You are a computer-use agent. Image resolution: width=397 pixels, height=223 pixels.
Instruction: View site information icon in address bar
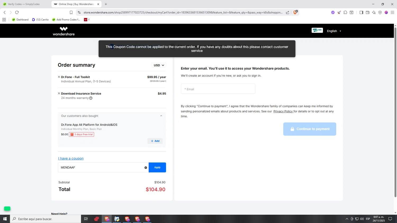[79, 12]
